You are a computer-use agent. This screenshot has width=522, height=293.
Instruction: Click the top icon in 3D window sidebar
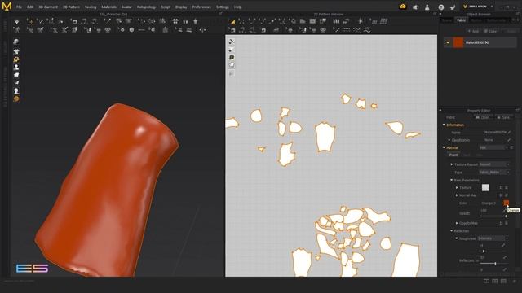16,42
